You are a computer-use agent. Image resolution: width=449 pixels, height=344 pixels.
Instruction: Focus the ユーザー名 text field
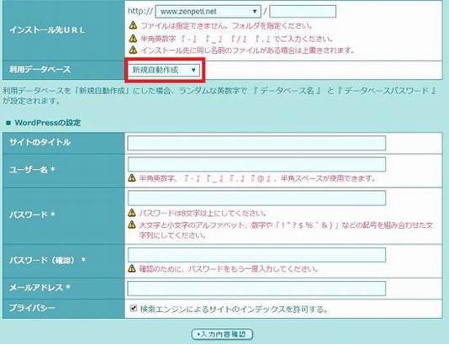click(256, 164)
